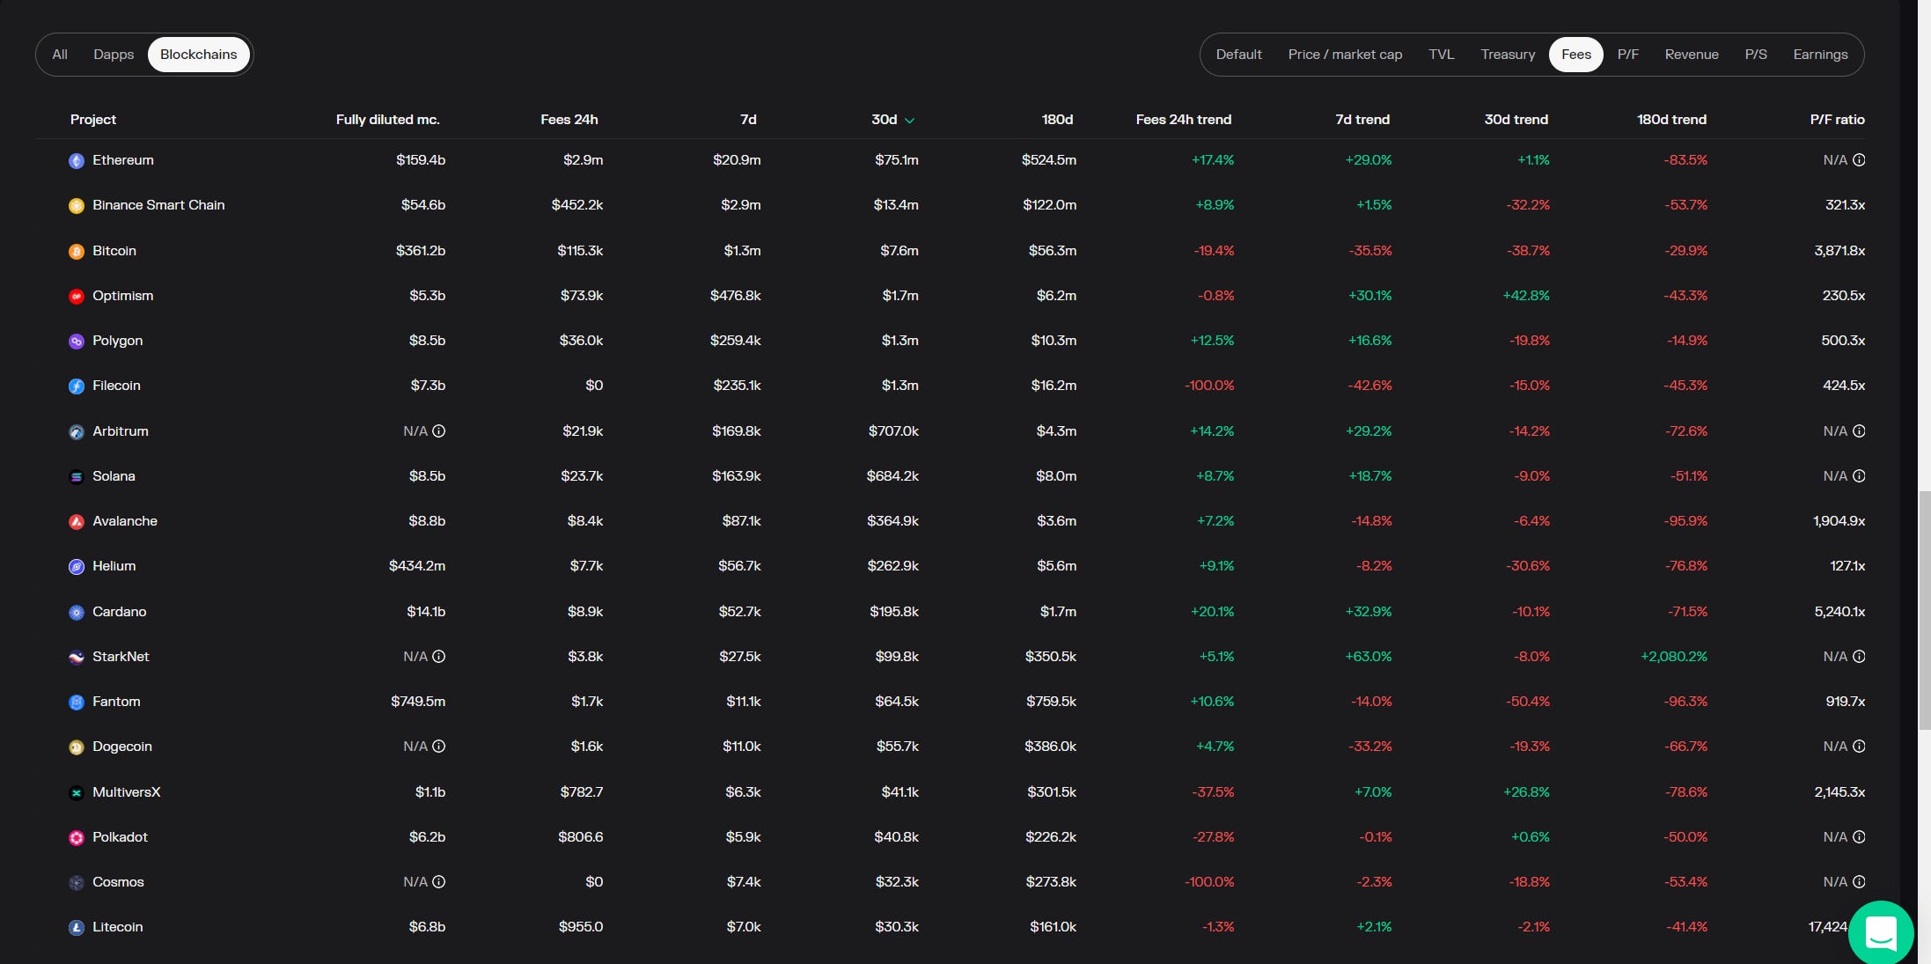1931x964 pixels.
Task: Sort by 180d trend column header
Action: click(1671, 120)
